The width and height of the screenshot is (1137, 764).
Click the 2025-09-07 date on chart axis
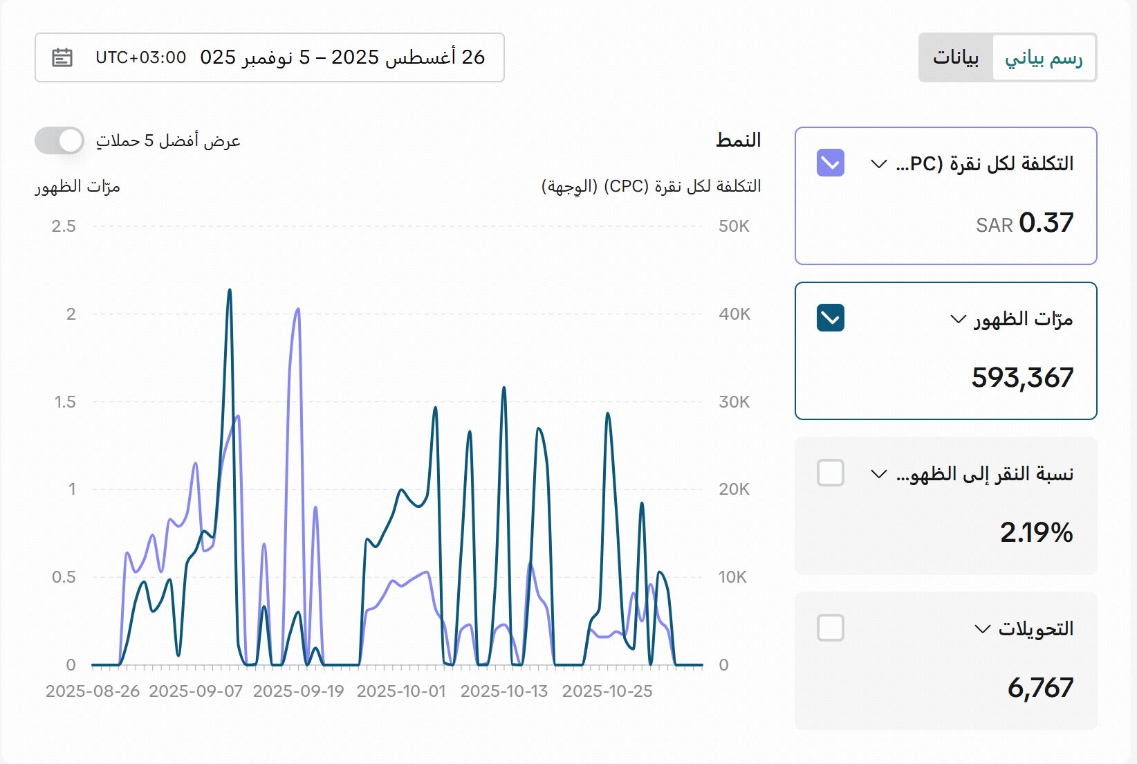pyautogui.click(x=196, y=691)
